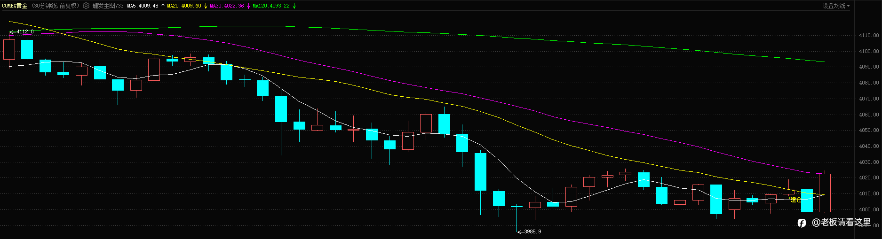Click the 4020.00 price axis label

point(869,177)
